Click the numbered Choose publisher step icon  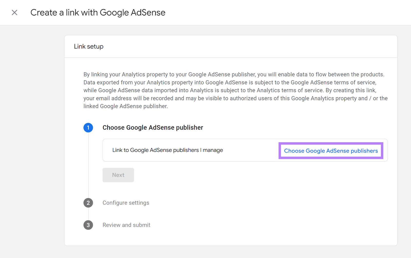click(x=88, y=128)
